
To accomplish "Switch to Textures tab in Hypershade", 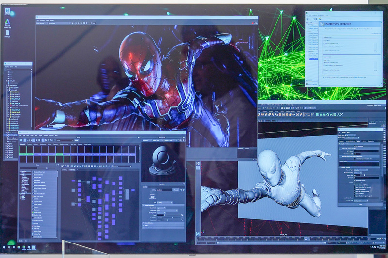I will (29, 144).
